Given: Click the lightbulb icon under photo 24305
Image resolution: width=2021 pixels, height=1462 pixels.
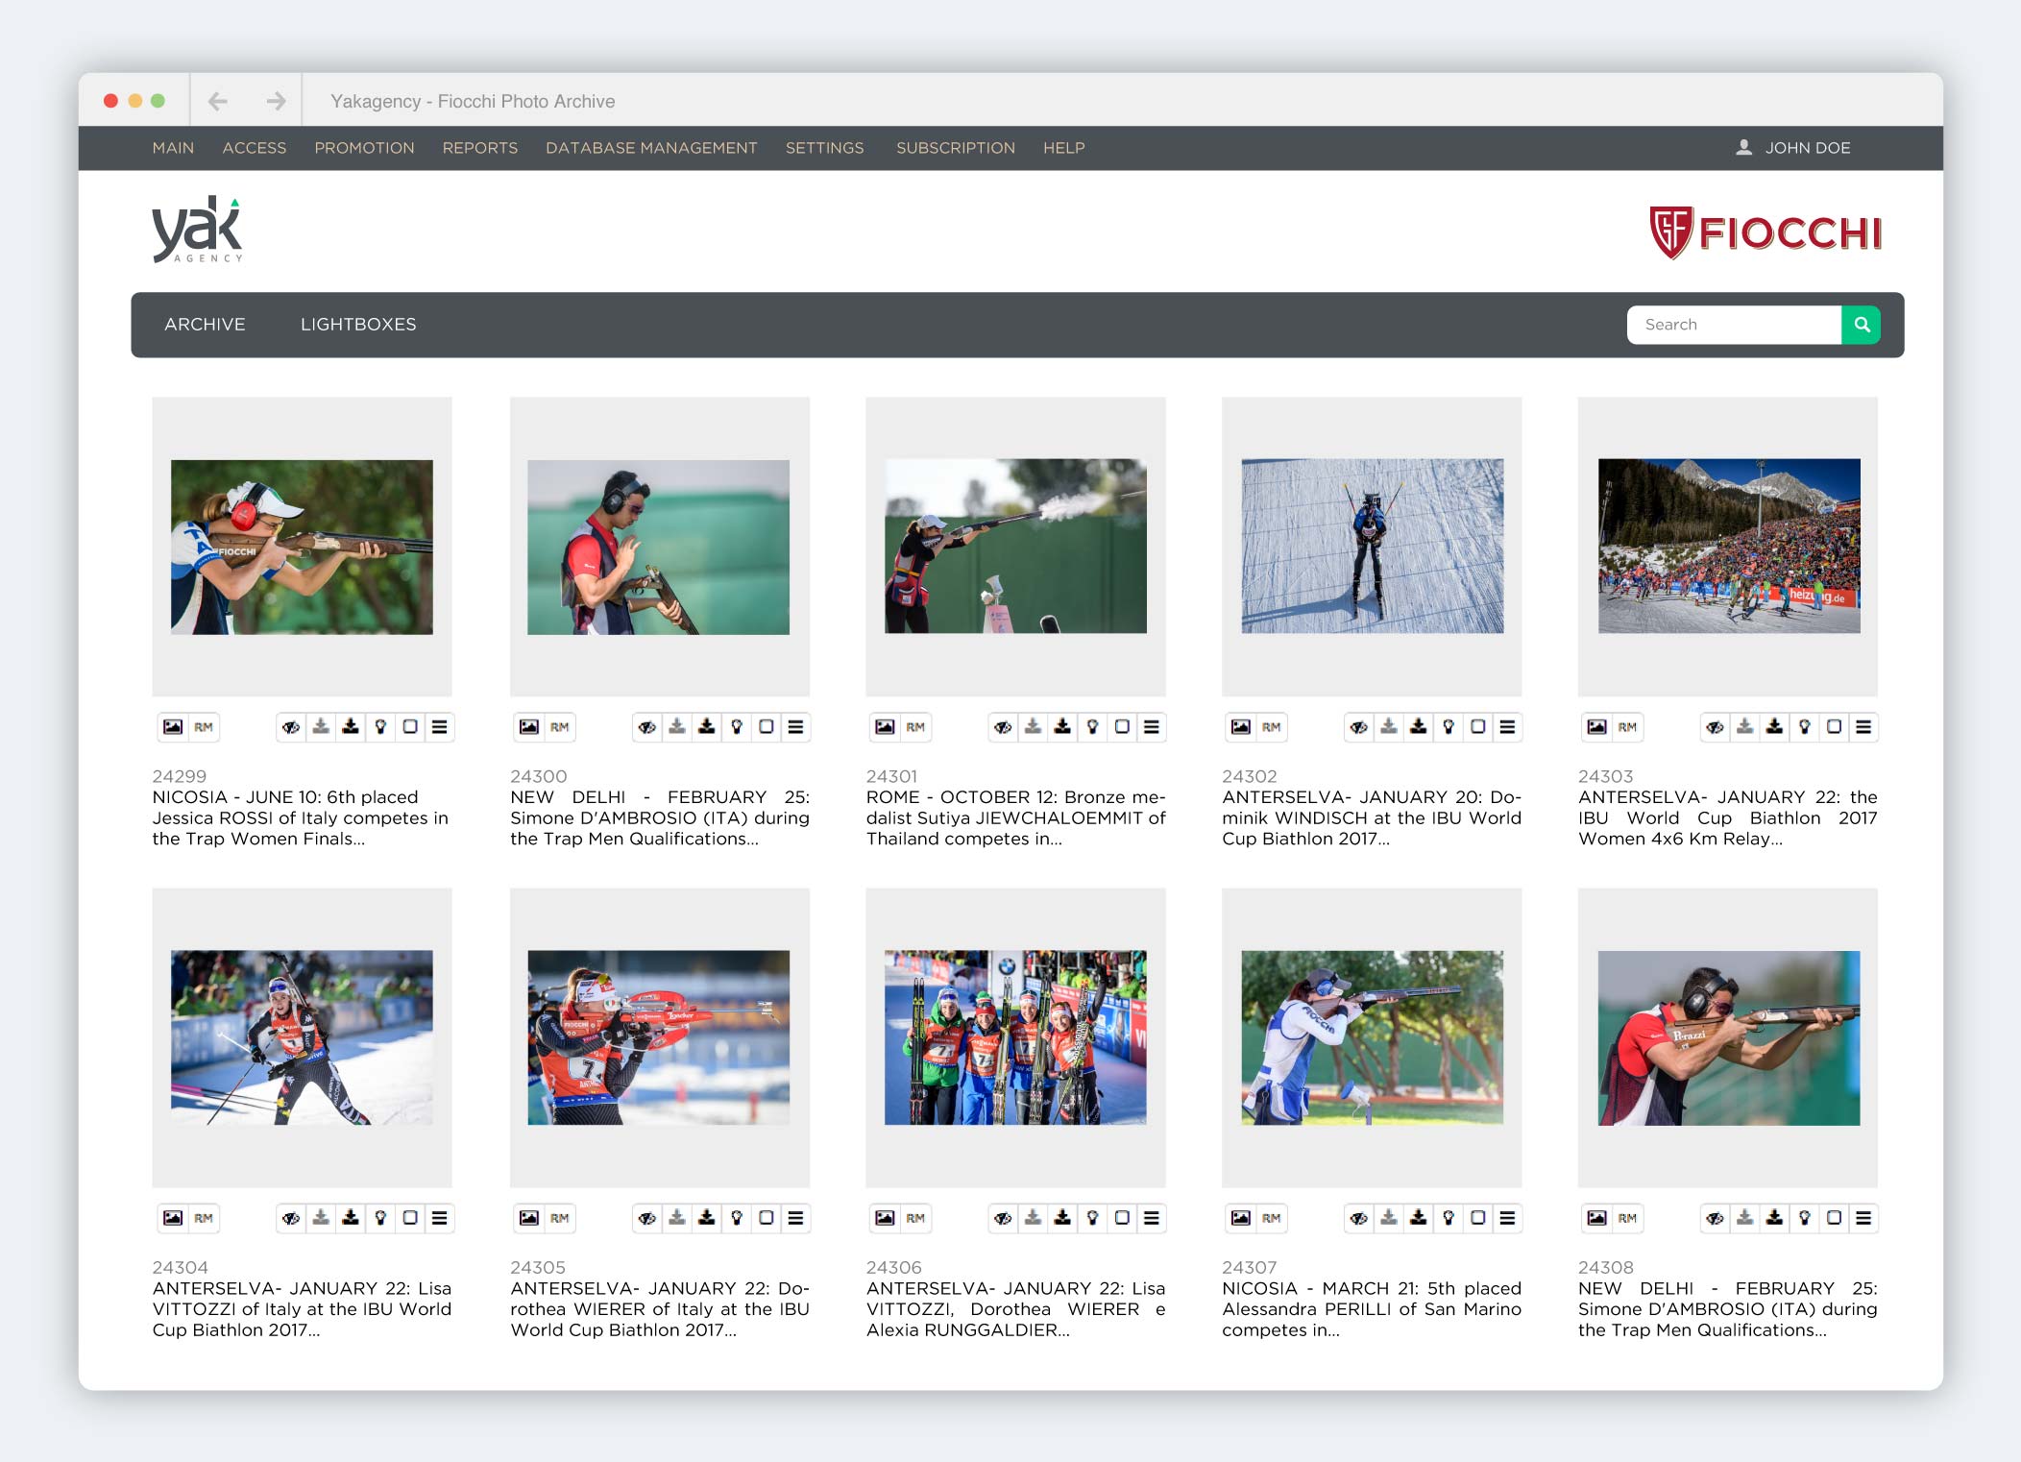Looking at the screenshot, I should (737, 1218).
